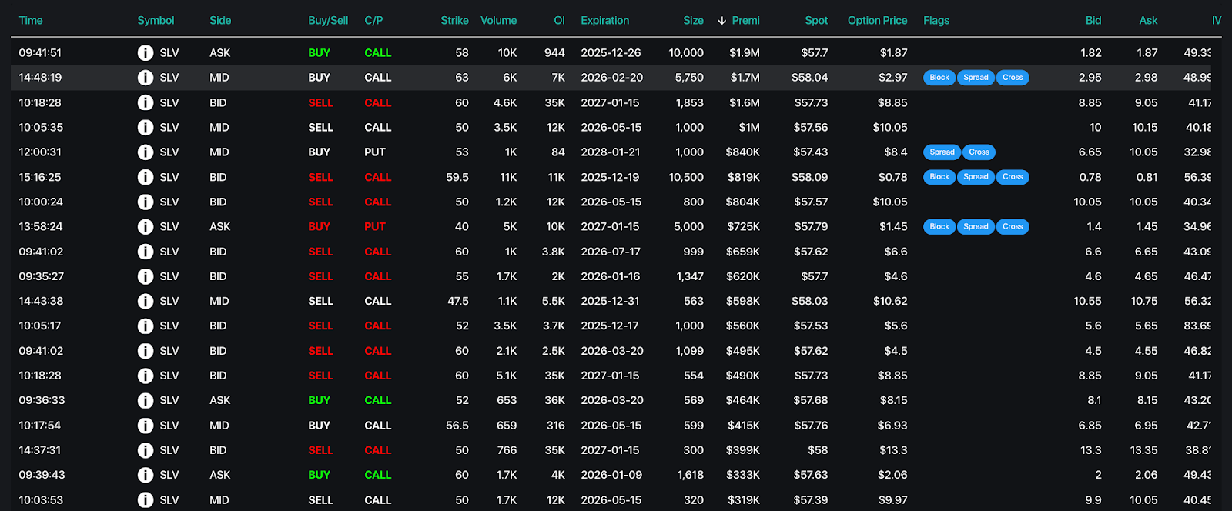Image resolution: width=1232 pixels, height=511 pixels.
Task: Click Spread flag in 15:16:25 row
Action: (976, 177)
